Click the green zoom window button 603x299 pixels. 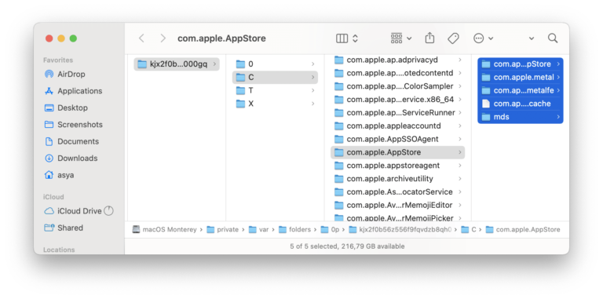(x=73, y=38)
